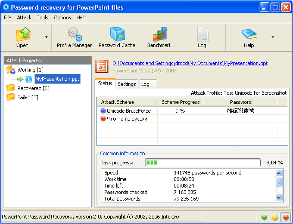Image resolution: width=293 pixels, height=224 pixels.
Task: Minimize the Password recovery window
Action: pos(264,8)
